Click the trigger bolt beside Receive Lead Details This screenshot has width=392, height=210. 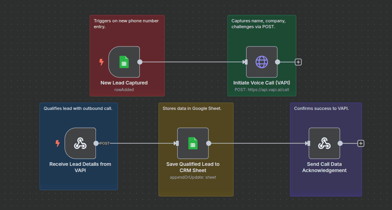pos(58,143)
